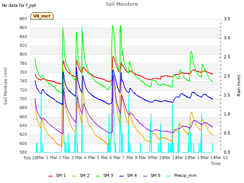Click the Mar 4 x-axis tick label

pyautogui.click(x=81, y=157)
